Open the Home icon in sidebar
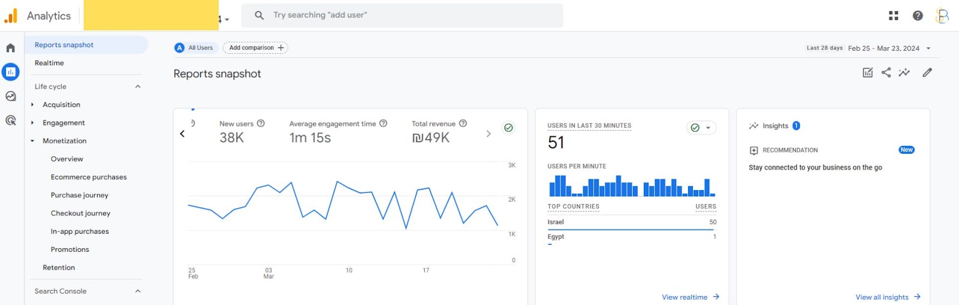The image size is (959, 305). pyautogui.click(x=10, y=48)
